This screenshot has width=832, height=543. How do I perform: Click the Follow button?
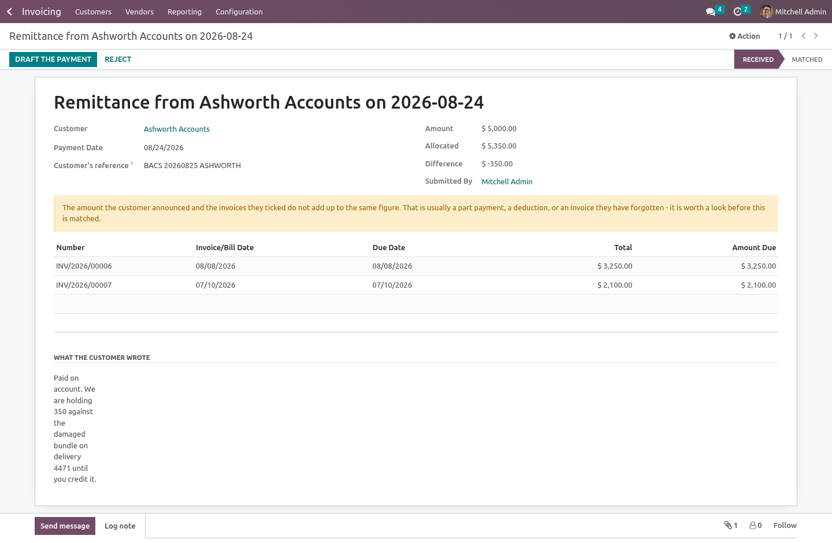pyautogui.click(x=785, y=525)
